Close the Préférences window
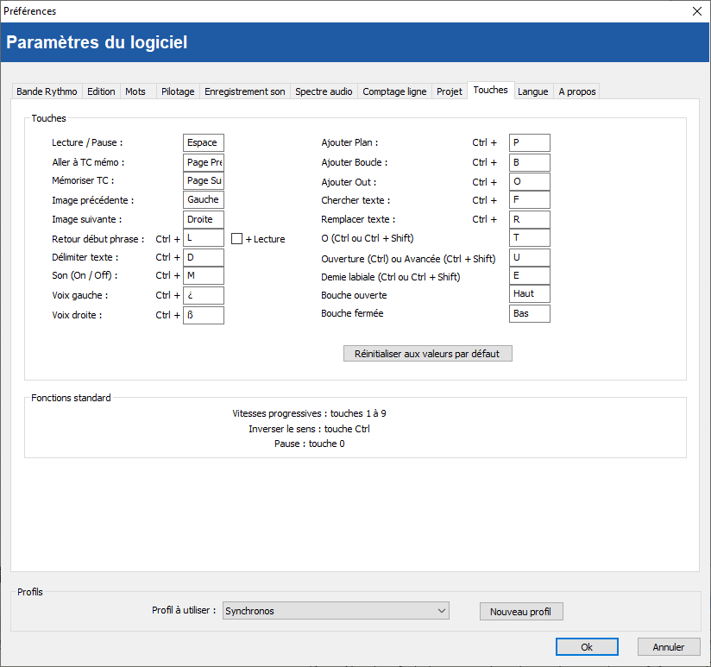 pos(697,11)
